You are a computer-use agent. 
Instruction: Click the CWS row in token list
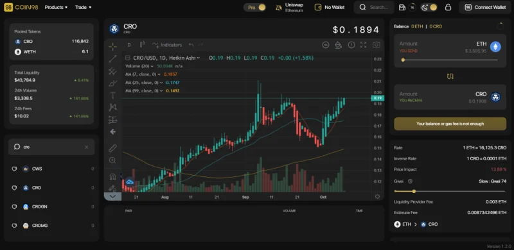click(x=52, y=169)
